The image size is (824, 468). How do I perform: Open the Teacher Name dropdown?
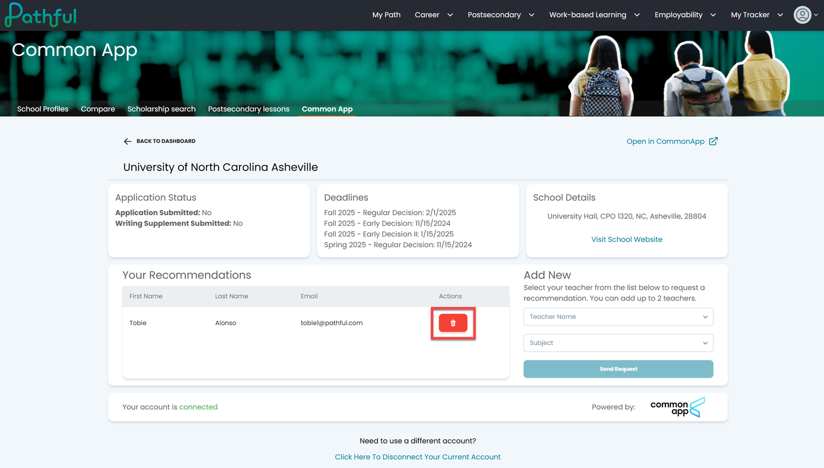click(618, 317)
